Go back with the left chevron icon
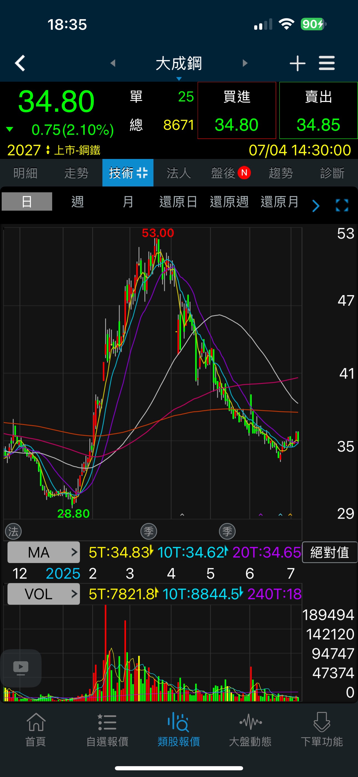The width and height of the screenshot is (358, 777). [x=20, y=63]
